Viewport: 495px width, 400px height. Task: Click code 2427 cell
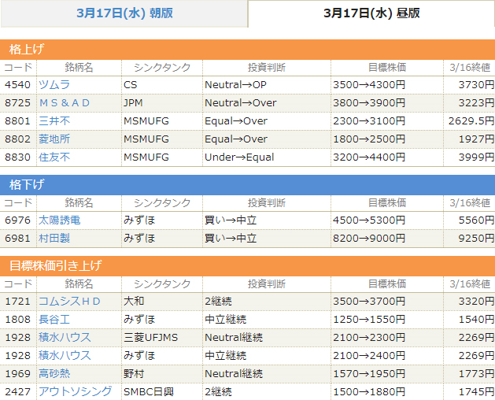click(x=17, y=392)
